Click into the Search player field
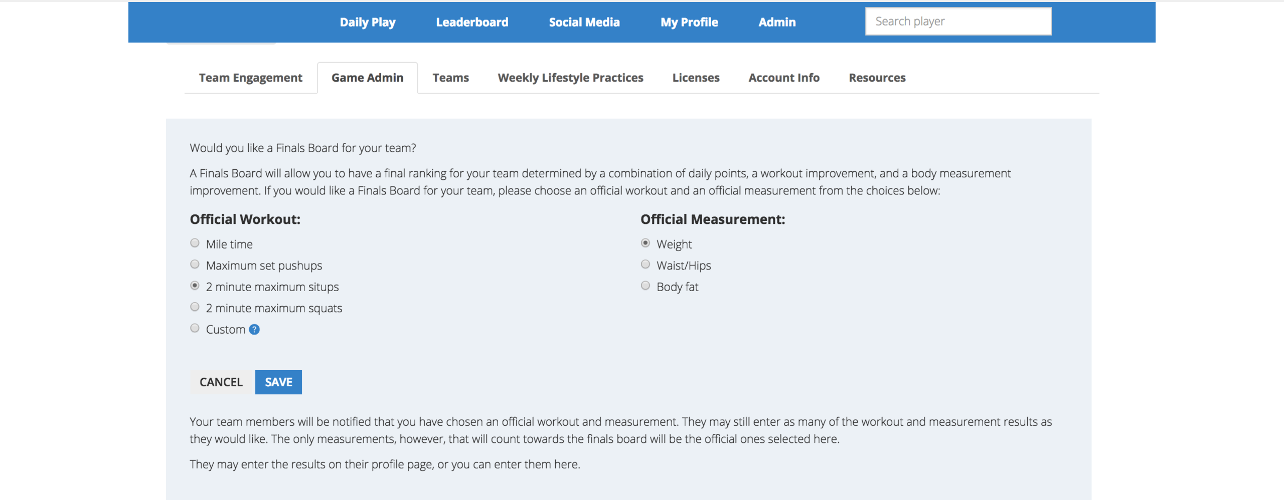The width and height of the screenshot is (1284, 500). (x=958, y=22)
